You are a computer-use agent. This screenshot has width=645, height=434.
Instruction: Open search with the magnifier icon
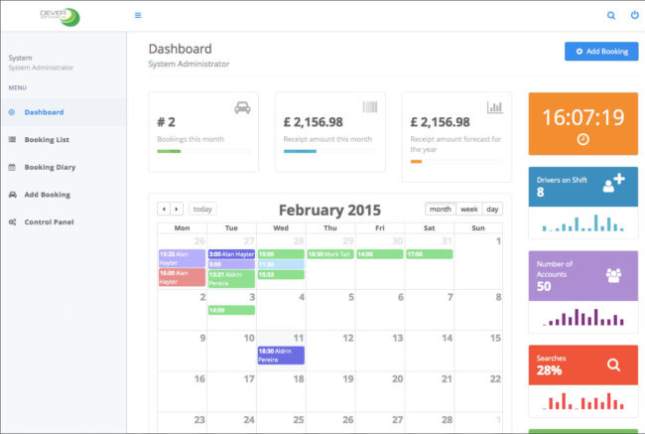(610, 16)
